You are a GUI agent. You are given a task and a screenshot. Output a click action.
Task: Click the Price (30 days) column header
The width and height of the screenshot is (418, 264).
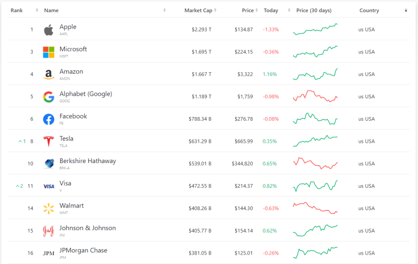[315, 10]
